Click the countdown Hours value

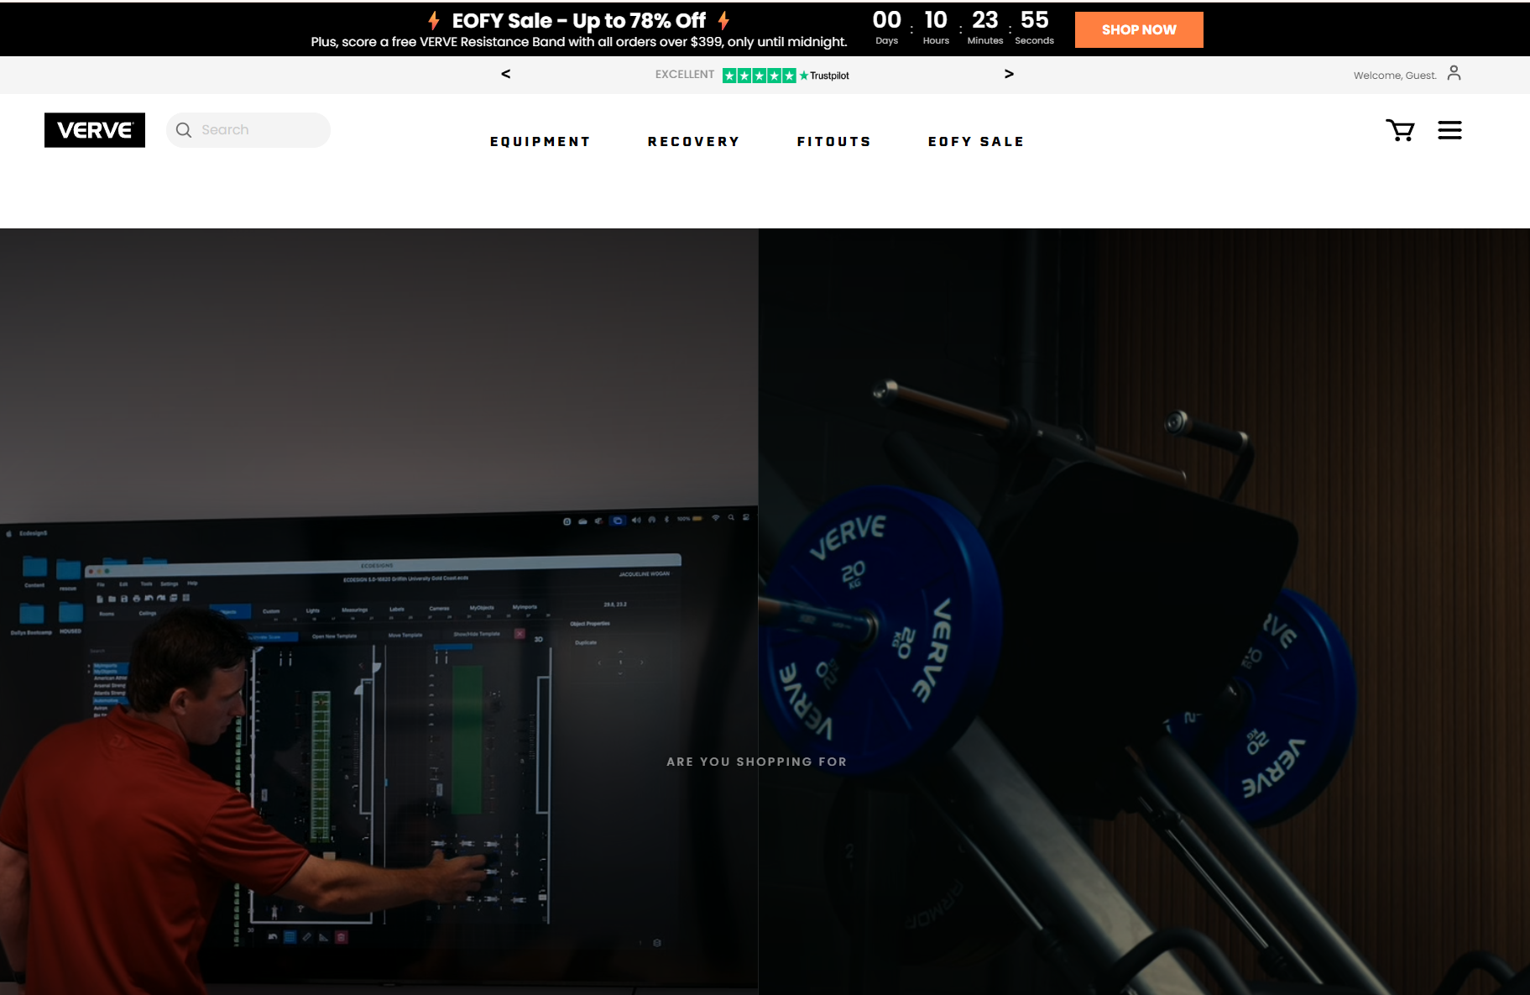[936, 20]
